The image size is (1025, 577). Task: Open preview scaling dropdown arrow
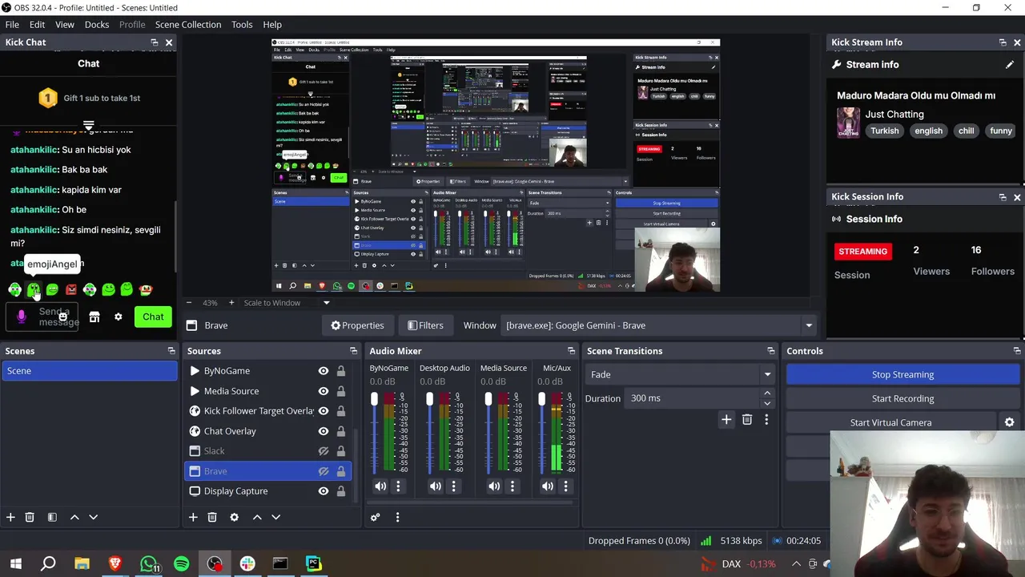point(326,303)
